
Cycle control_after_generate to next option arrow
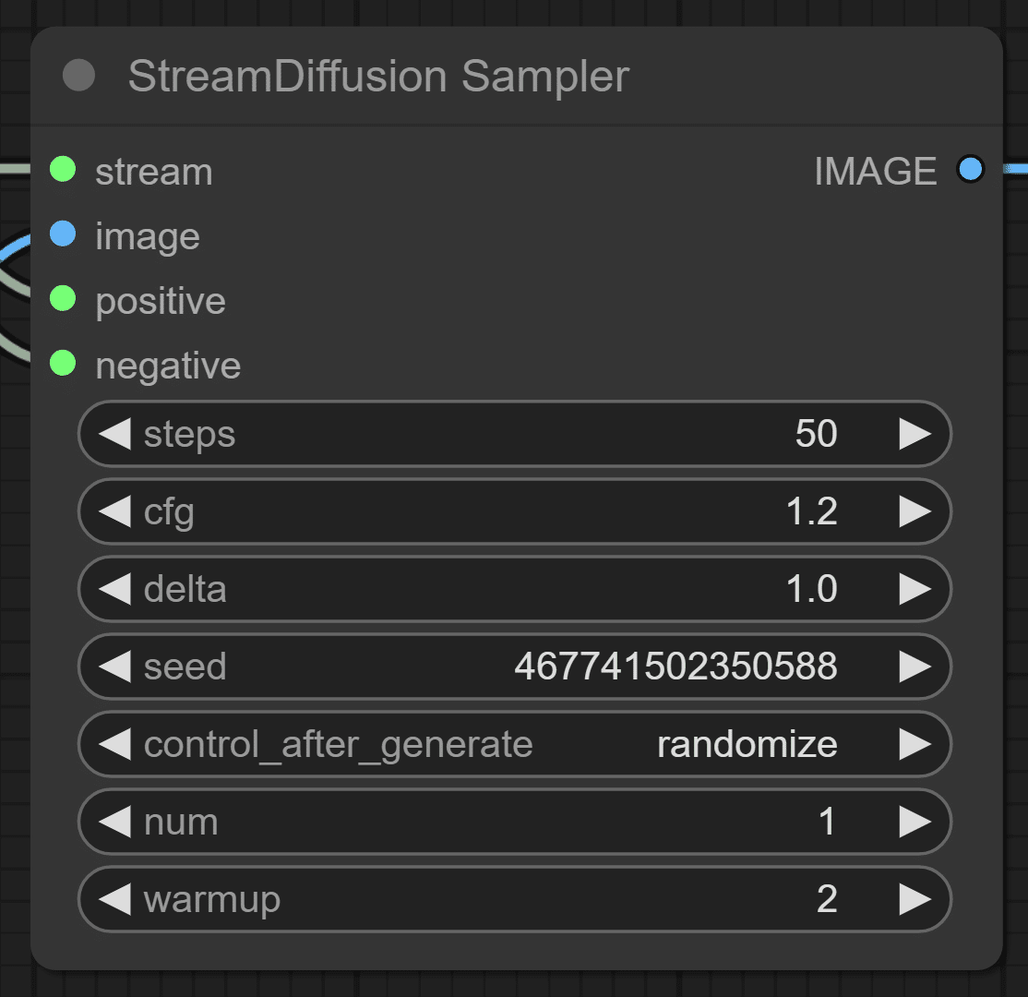click(915, 744)
